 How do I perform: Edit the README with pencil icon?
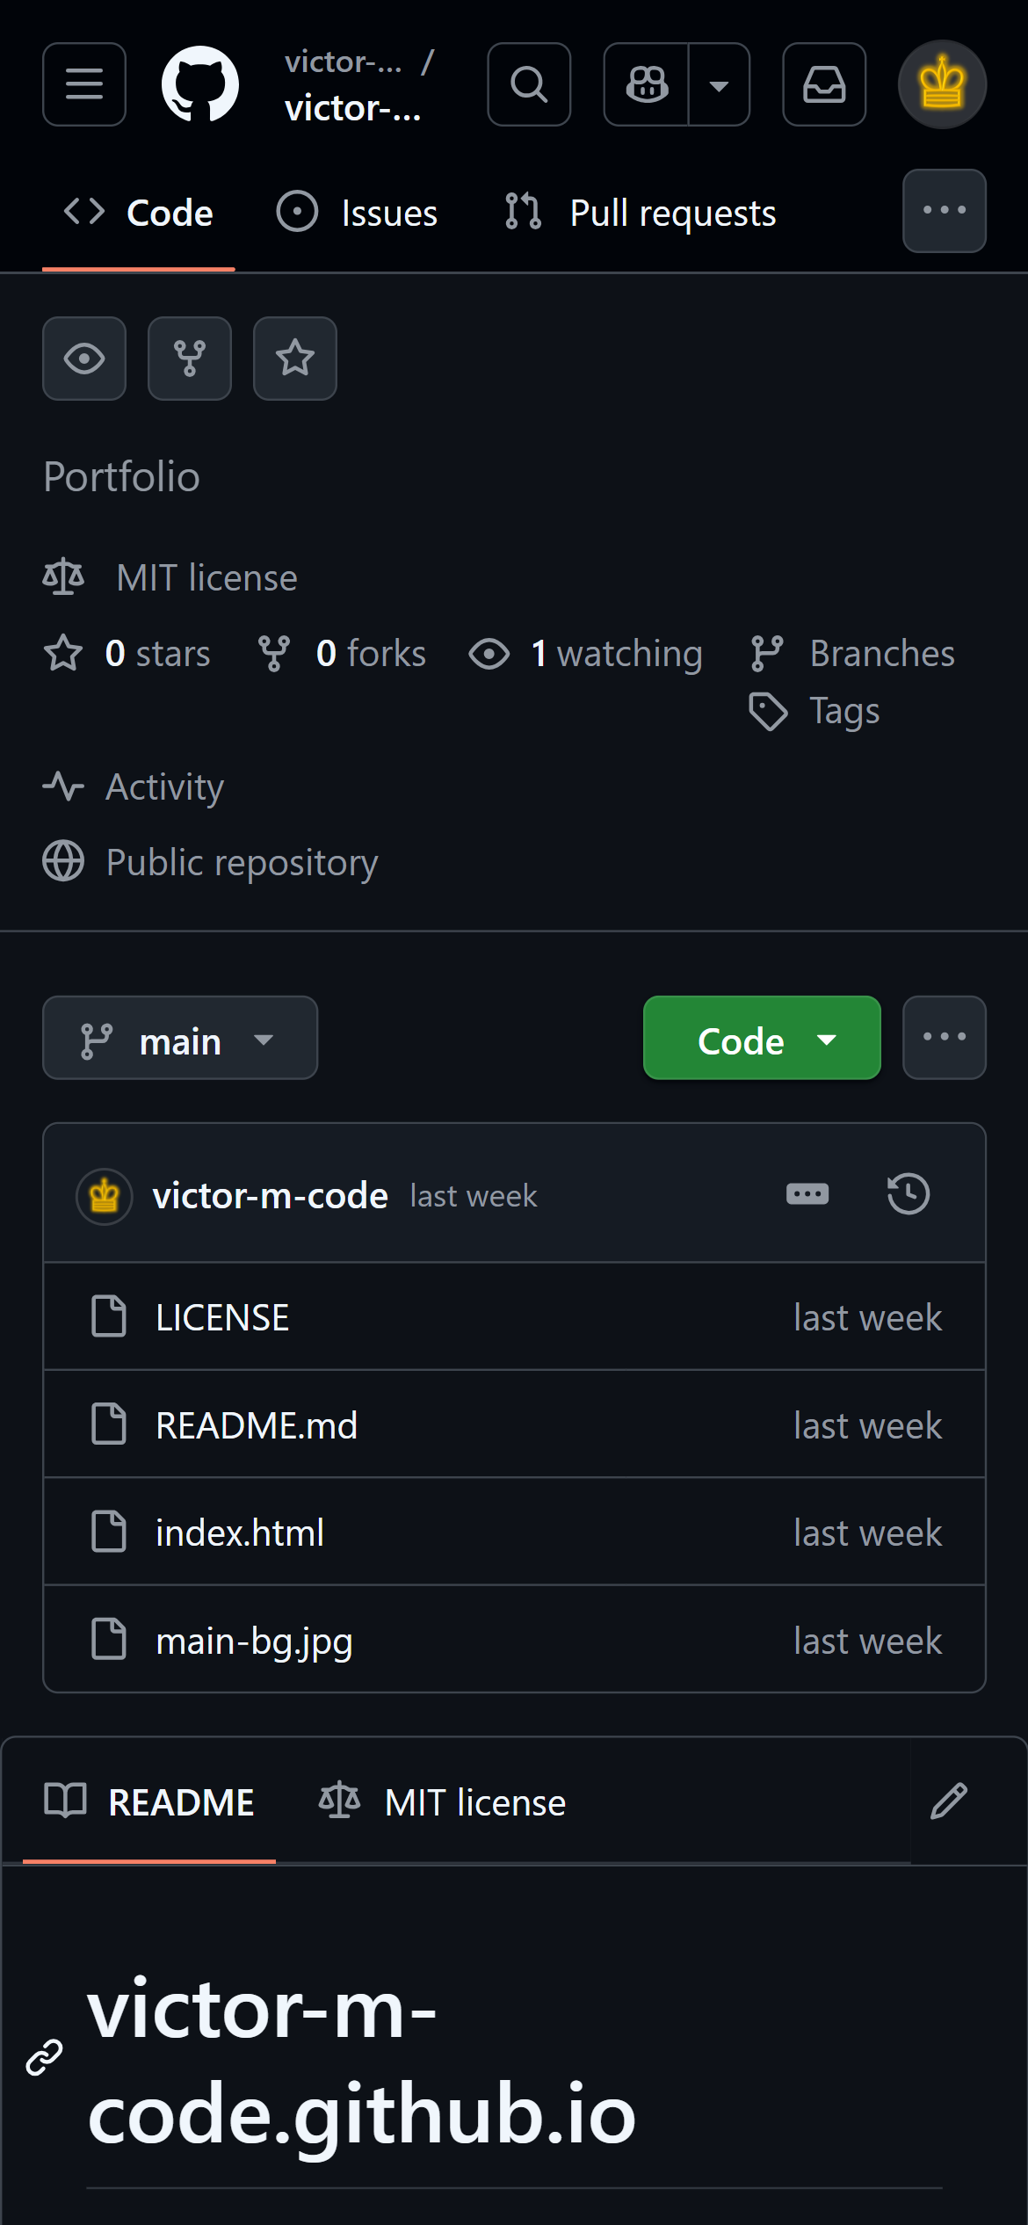tap(949, 1801)
